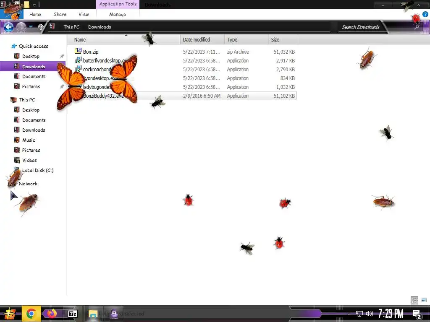Open the Start menu button
The width and height of the screenshot is (430, 322).
pos(10,314)
